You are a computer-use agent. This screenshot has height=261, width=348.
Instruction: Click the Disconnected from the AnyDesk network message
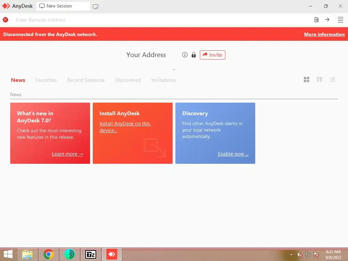point(50,34)
